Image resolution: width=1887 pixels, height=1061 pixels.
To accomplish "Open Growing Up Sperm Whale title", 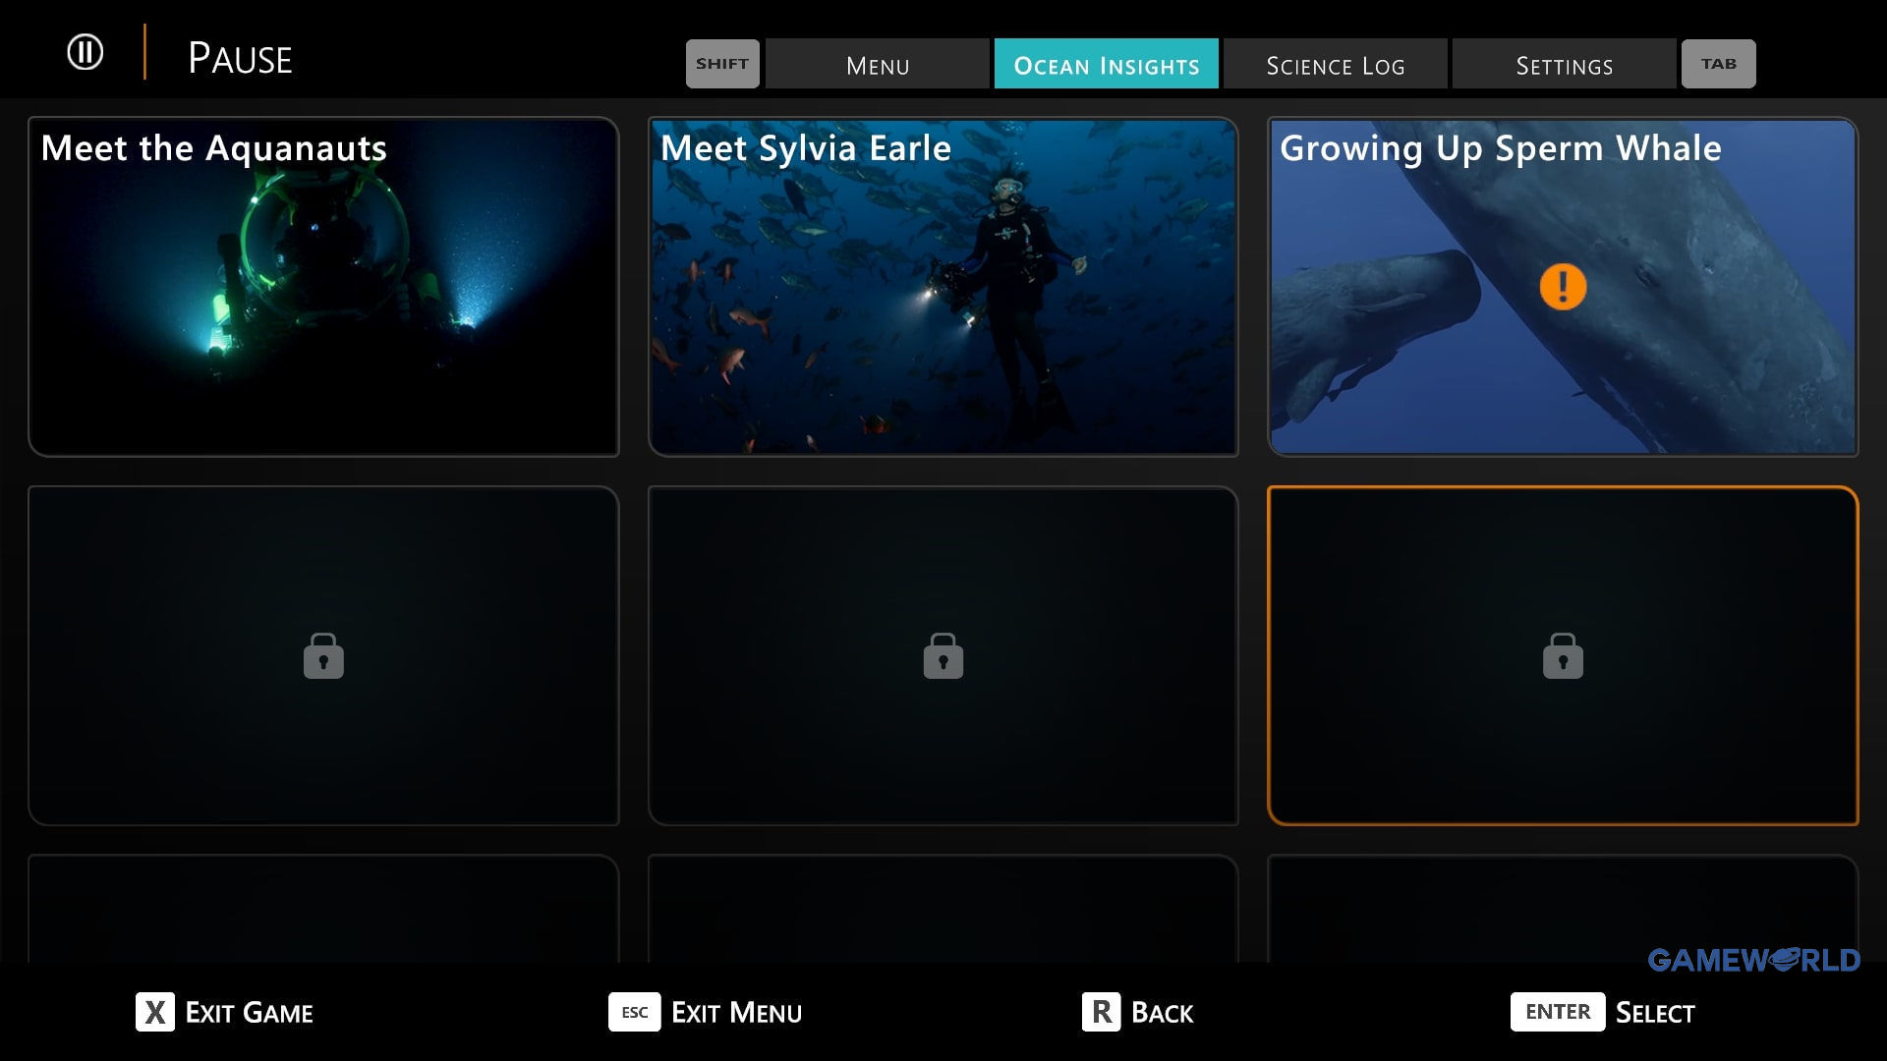I will pos(1500,148).
